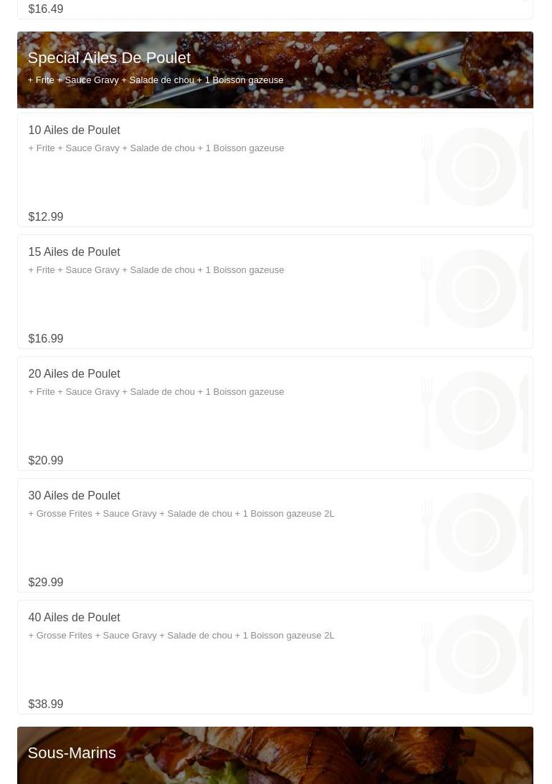Viewport: 552px width, 784px height.
Task: Click the 30 Ailes de Poulet placeholder plate icon
Action: pyautogui.click(x=475, y=532)
